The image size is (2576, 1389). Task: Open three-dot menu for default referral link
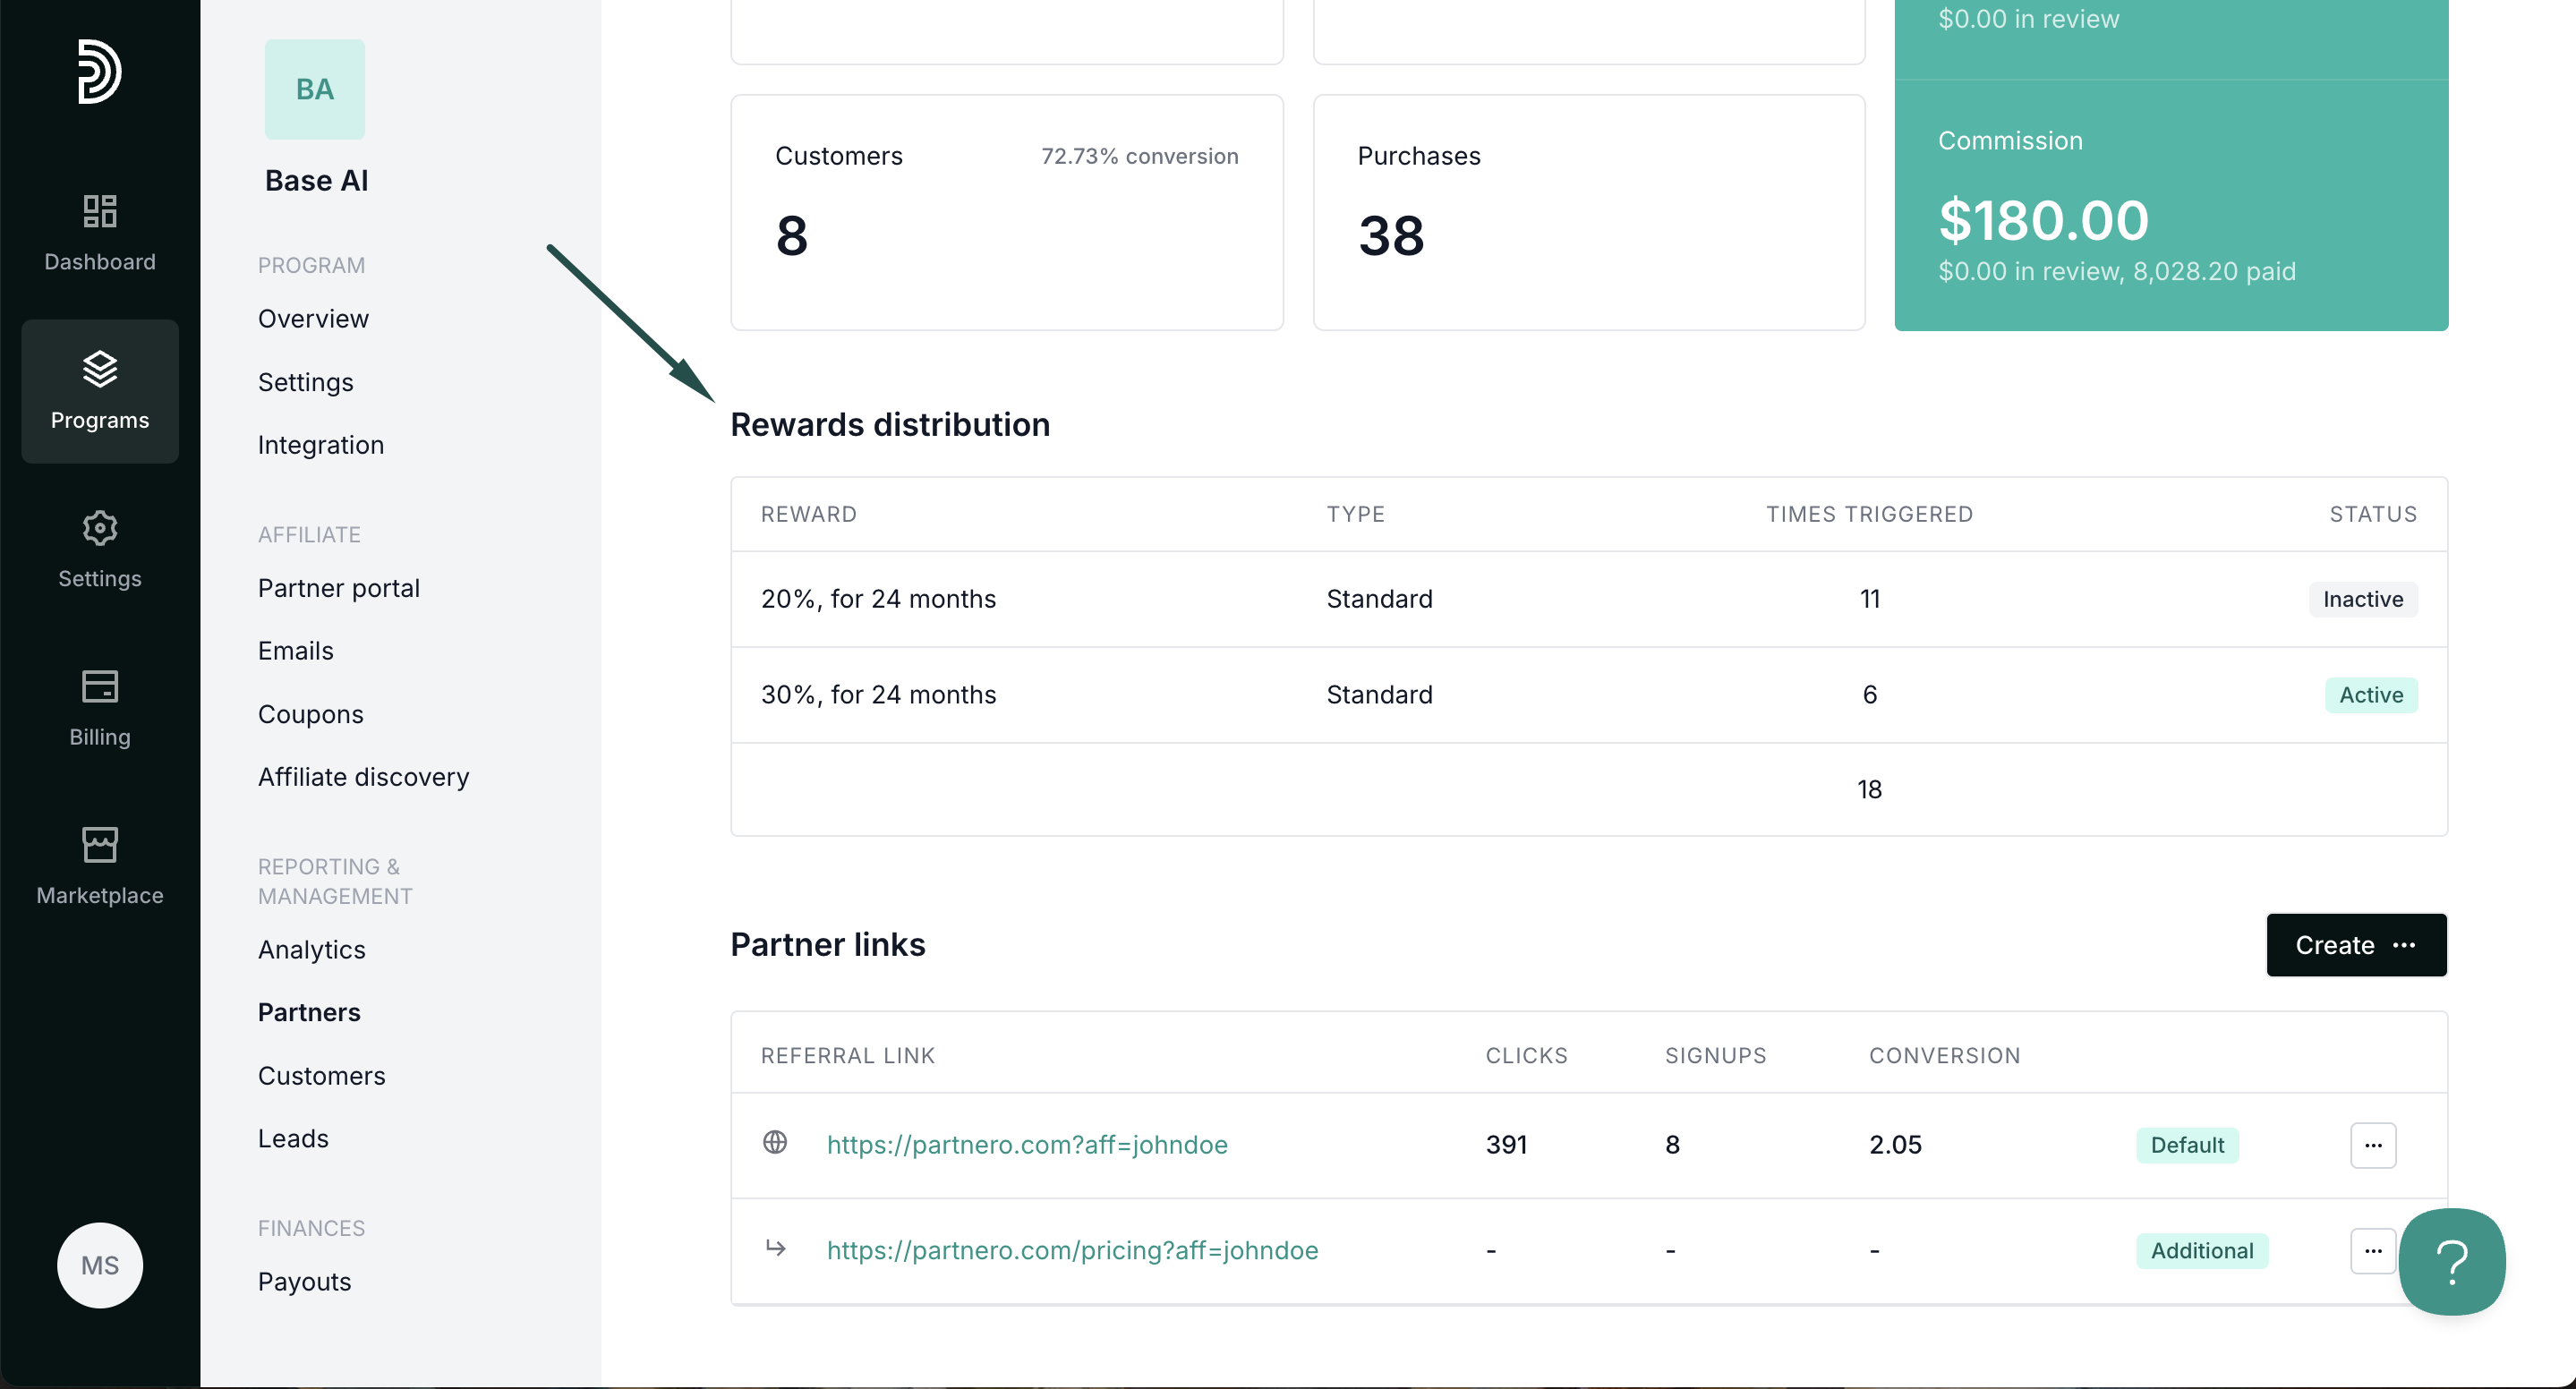2372,1145
